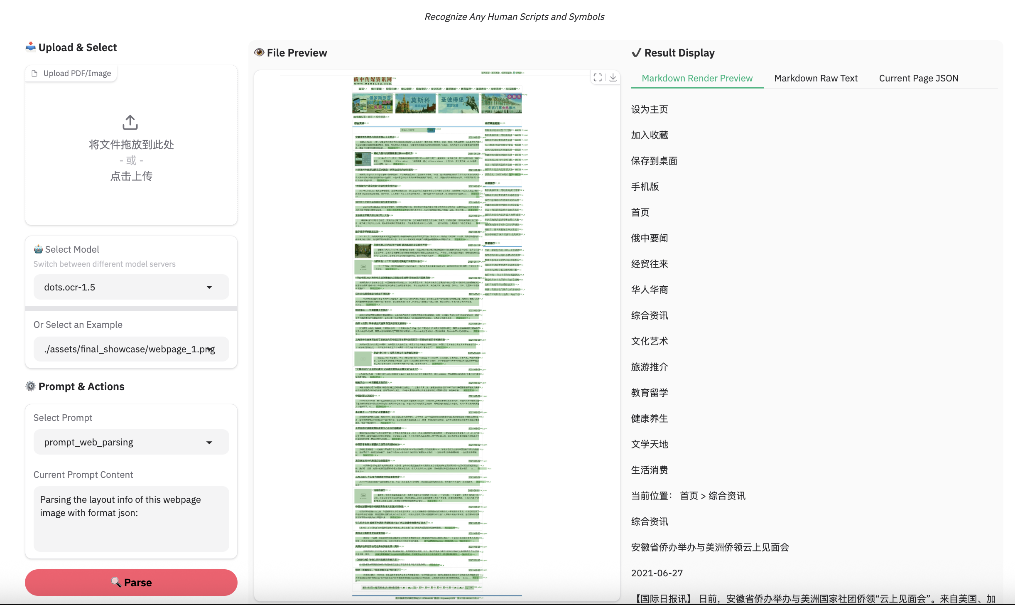The image size is (1015, 605).
Task: Open the example file dropdown showing webpage_1.png
Action: [130, 349]
